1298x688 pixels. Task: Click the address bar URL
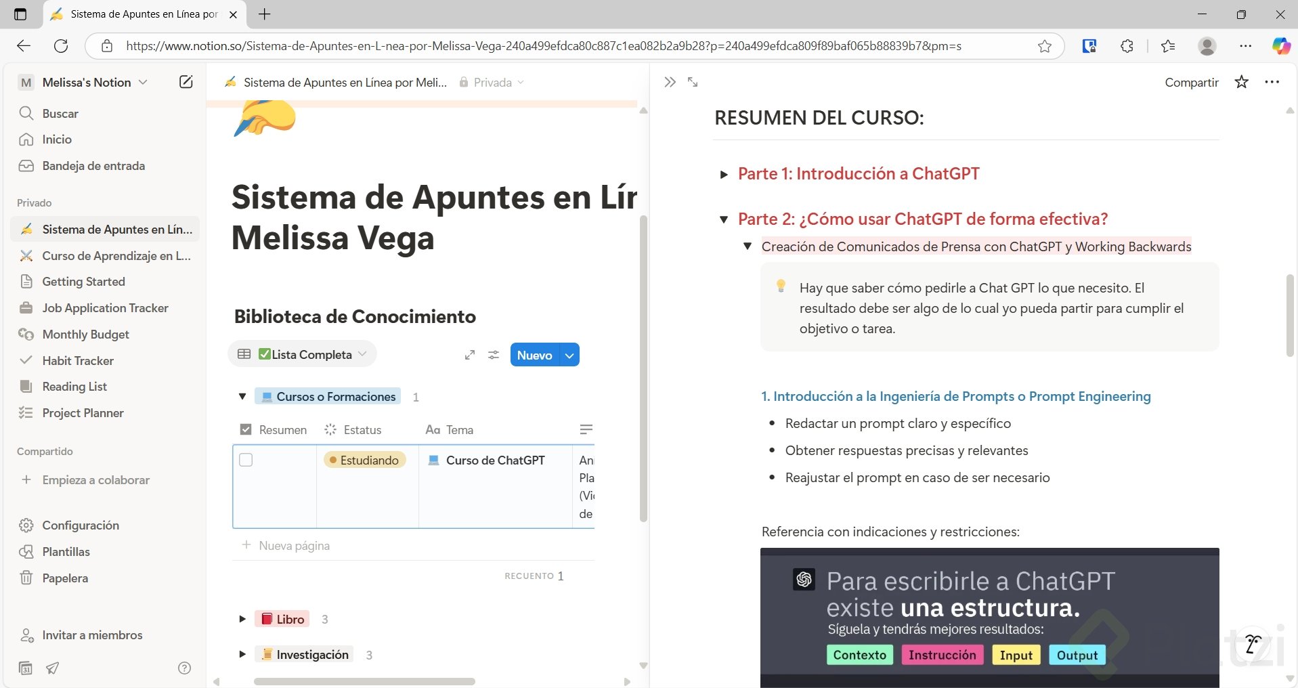point(544,46)
